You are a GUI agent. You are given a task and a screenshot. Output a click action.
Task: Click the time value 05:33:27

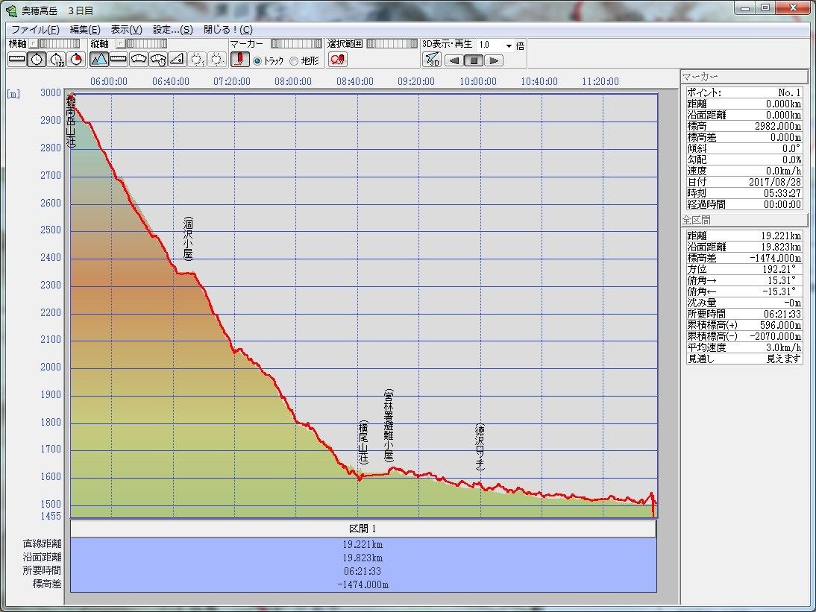[782, 193]
